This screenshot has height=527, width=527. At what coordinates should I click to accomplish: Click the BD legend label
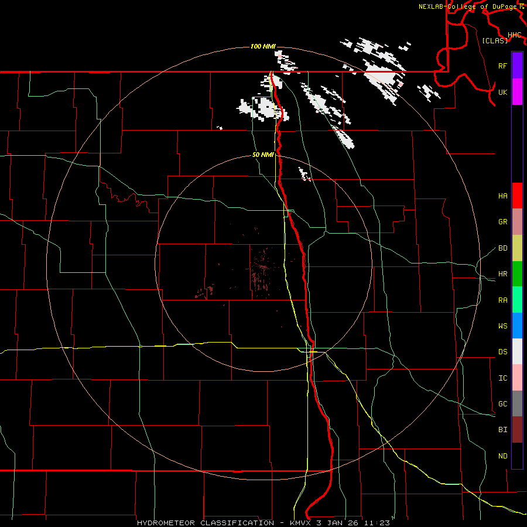pos(502,248)
